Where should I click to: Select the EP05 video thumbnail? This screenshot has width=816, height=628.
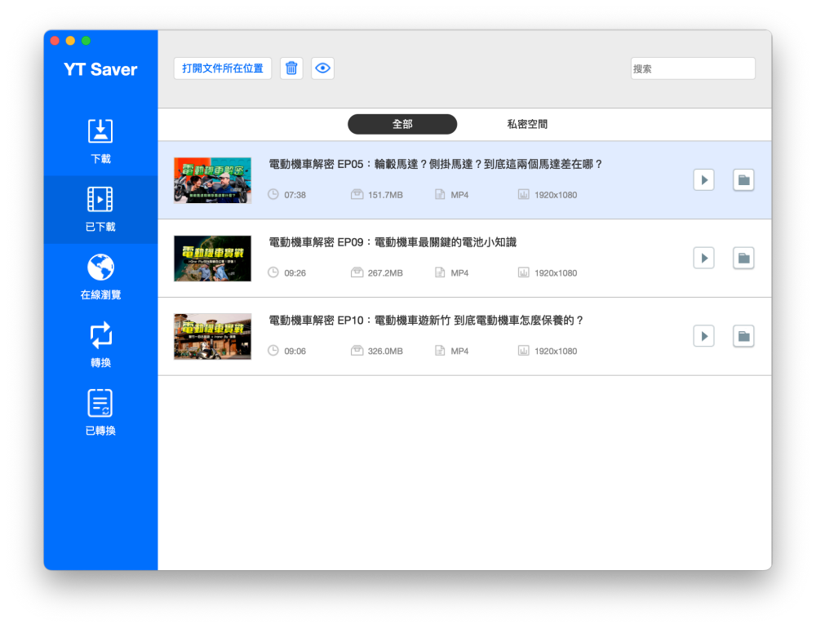212,180
